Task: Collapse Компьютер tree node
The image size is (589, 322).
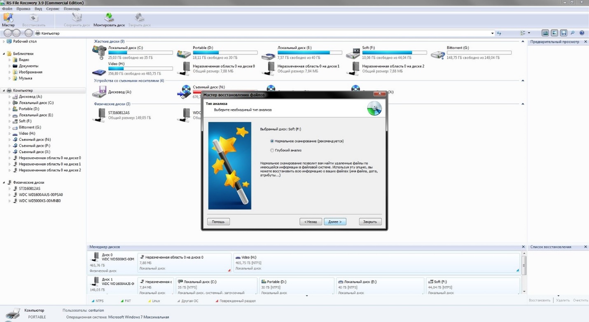Action: pos(4,91)
